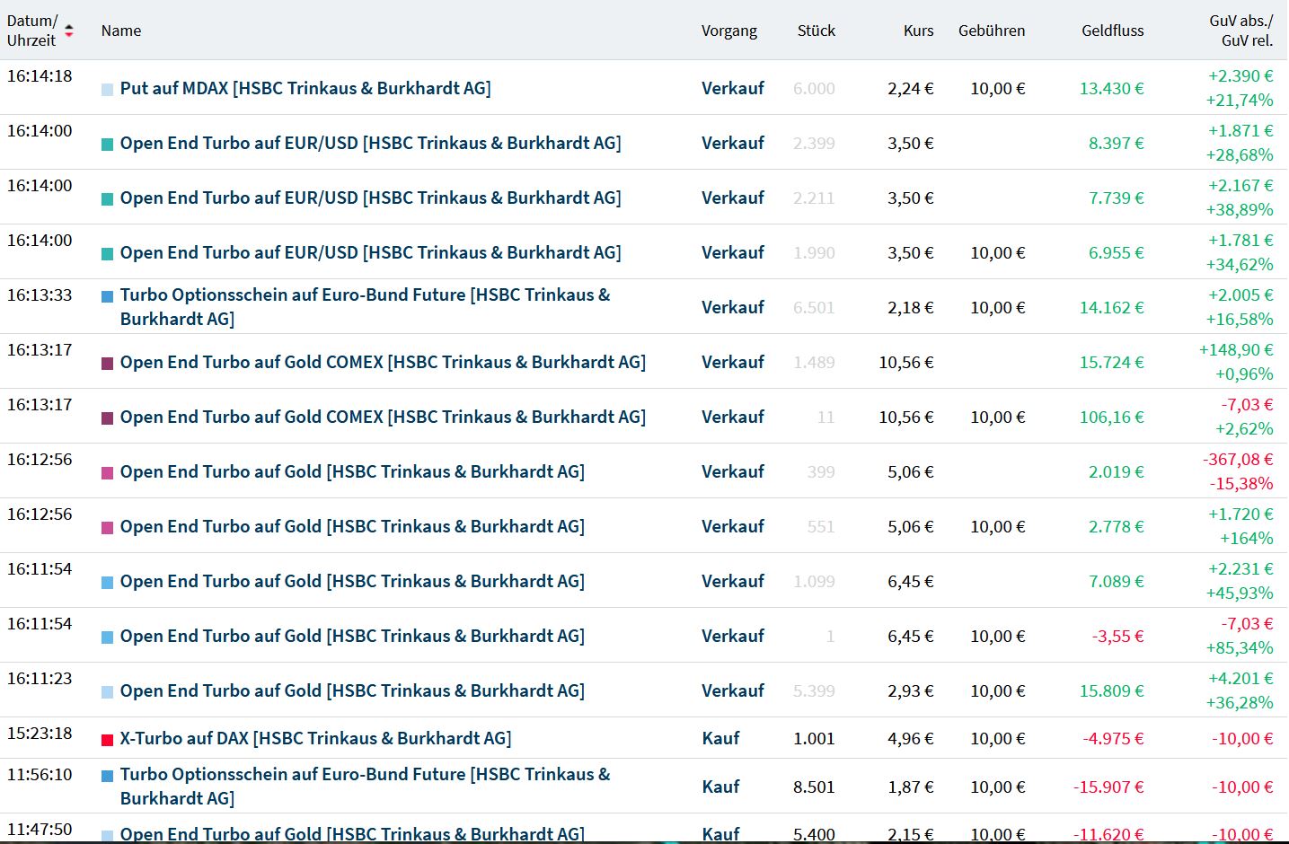The width and height of the screenshot is (1289, 844).
Task: Sort by the Kurs column header
Action: (x=918, y=31)
